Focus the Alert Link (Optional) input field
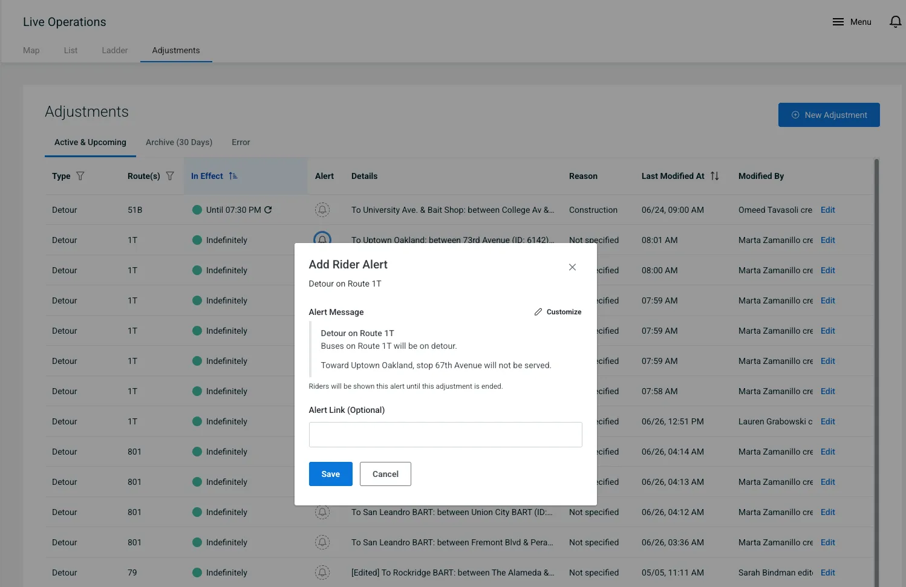Image resolution: width=906 pixels, height=587 pixels. 446,435
